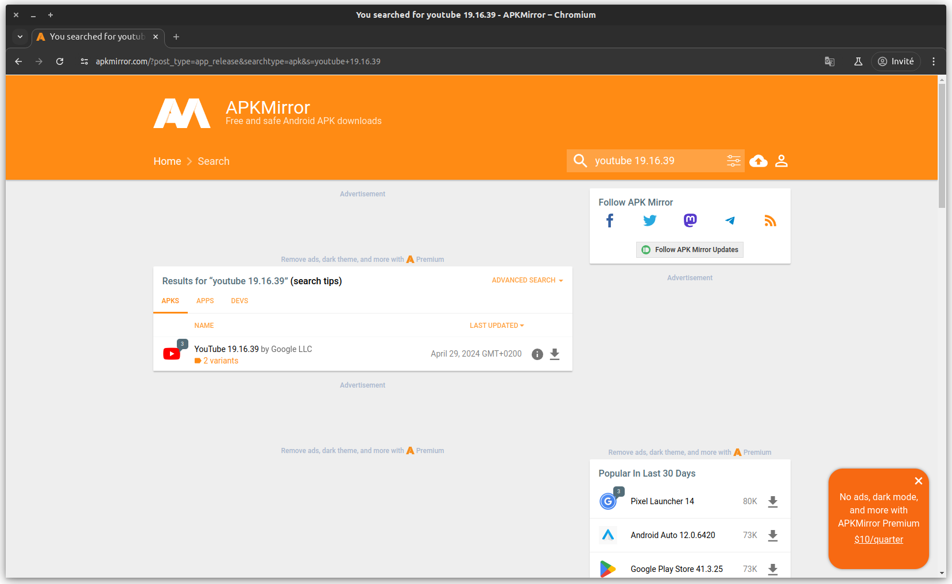Click the Search breadcrumb link
Screen dimensions: 952x584
click(214, 161)
